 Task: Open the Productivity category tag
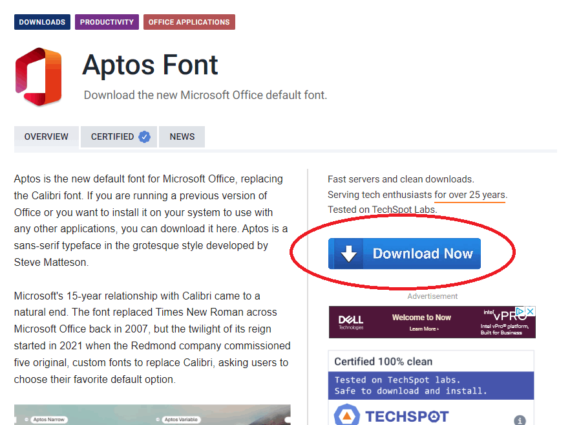point(107,22)
